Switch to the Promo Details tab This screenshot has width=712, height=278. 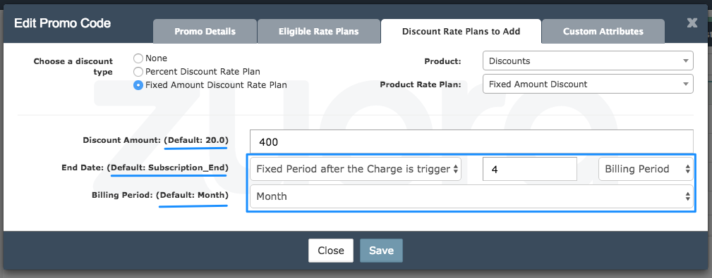click(x=205, y=31)
